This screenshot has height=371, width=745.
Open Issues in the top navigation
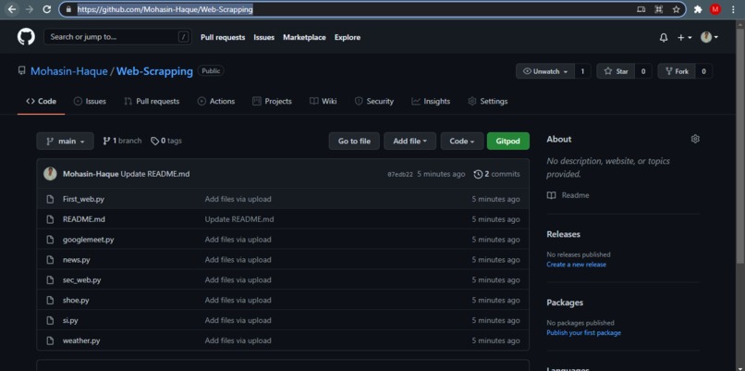click(x=263, y=37)
